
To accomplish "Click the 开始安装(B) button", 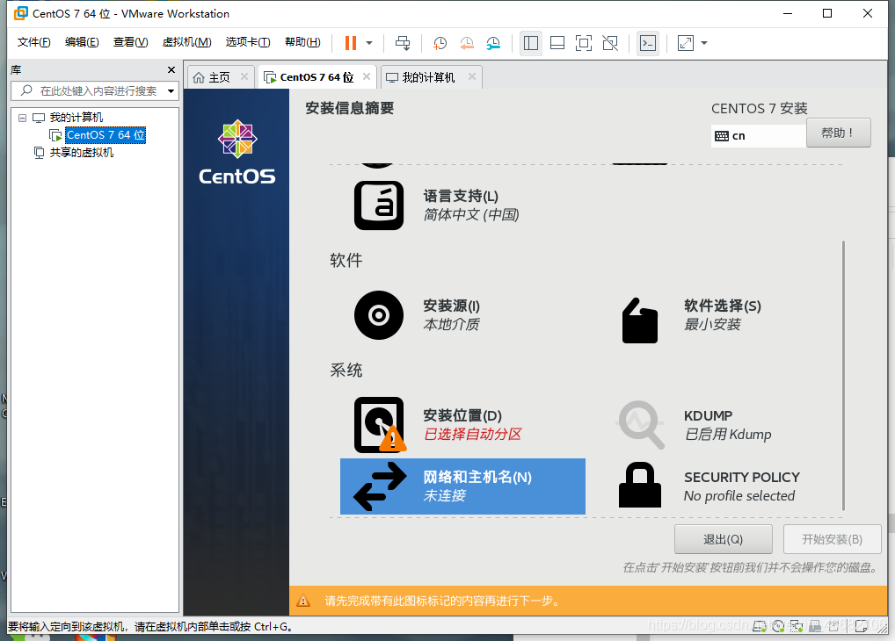I will pos(833,539).
